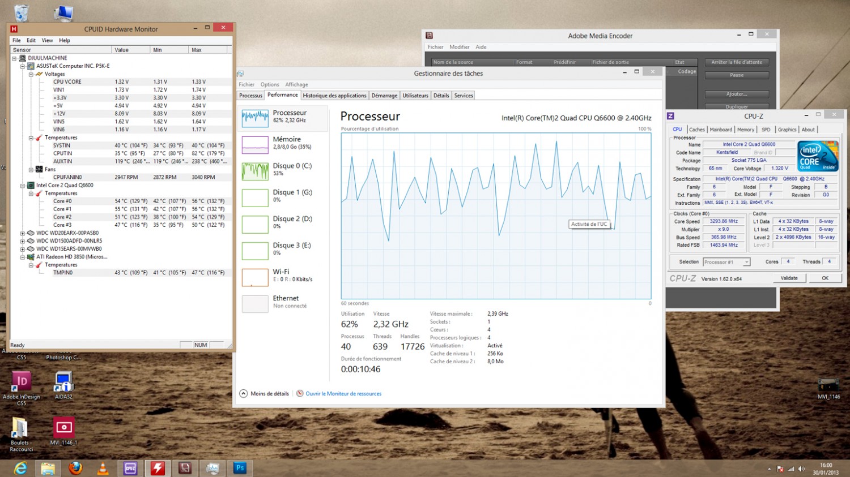Click Ouvrir le Moniteur de ressources link
The image size is (850, 477).
(343, 394)
